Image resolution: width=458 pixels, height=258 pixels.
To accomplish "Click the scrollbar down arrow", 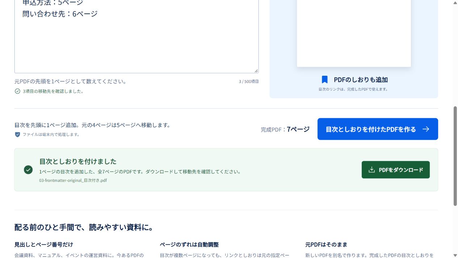I will tap(455, 255).
